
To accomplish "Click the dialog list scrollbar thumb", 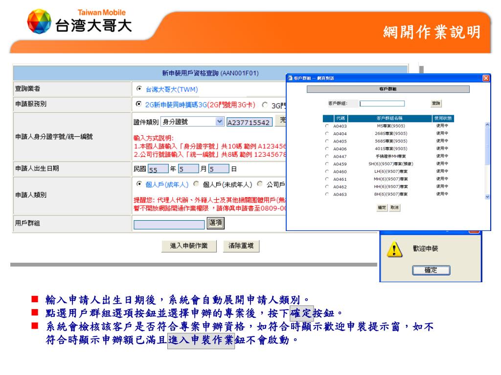I will [x=487, y=146].
